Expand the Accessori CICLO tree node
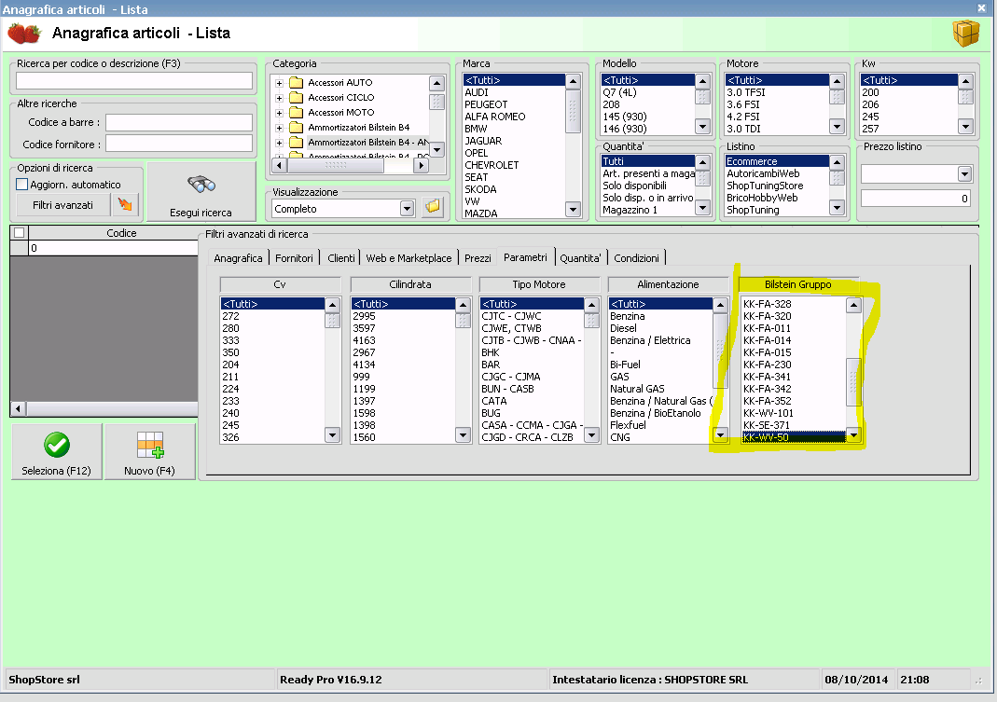This screenshot has width=997, height=702. click(x=279, y=98)
